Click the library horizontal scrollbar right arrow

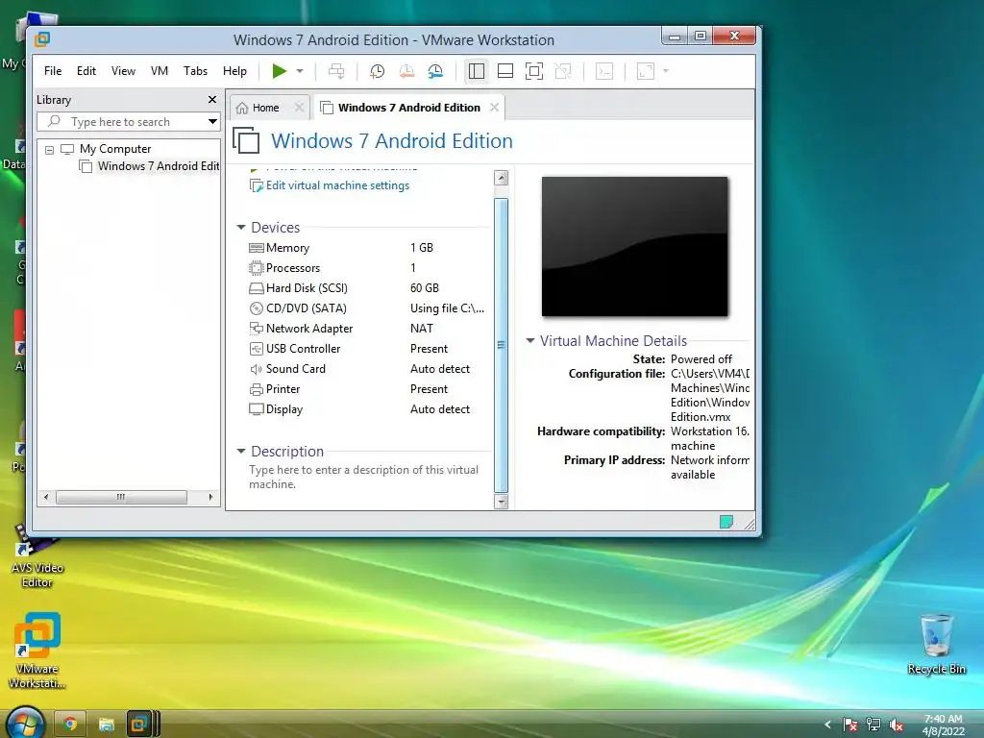click(x=210, y=497)
